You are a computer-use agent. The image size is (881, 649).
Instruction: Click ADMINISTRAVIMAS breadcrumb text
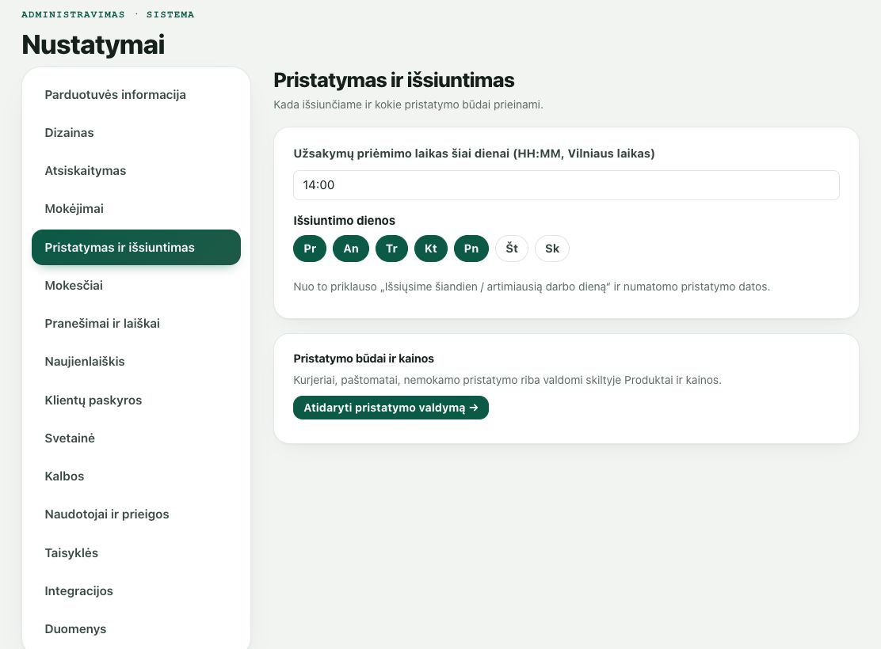(73, 14)
